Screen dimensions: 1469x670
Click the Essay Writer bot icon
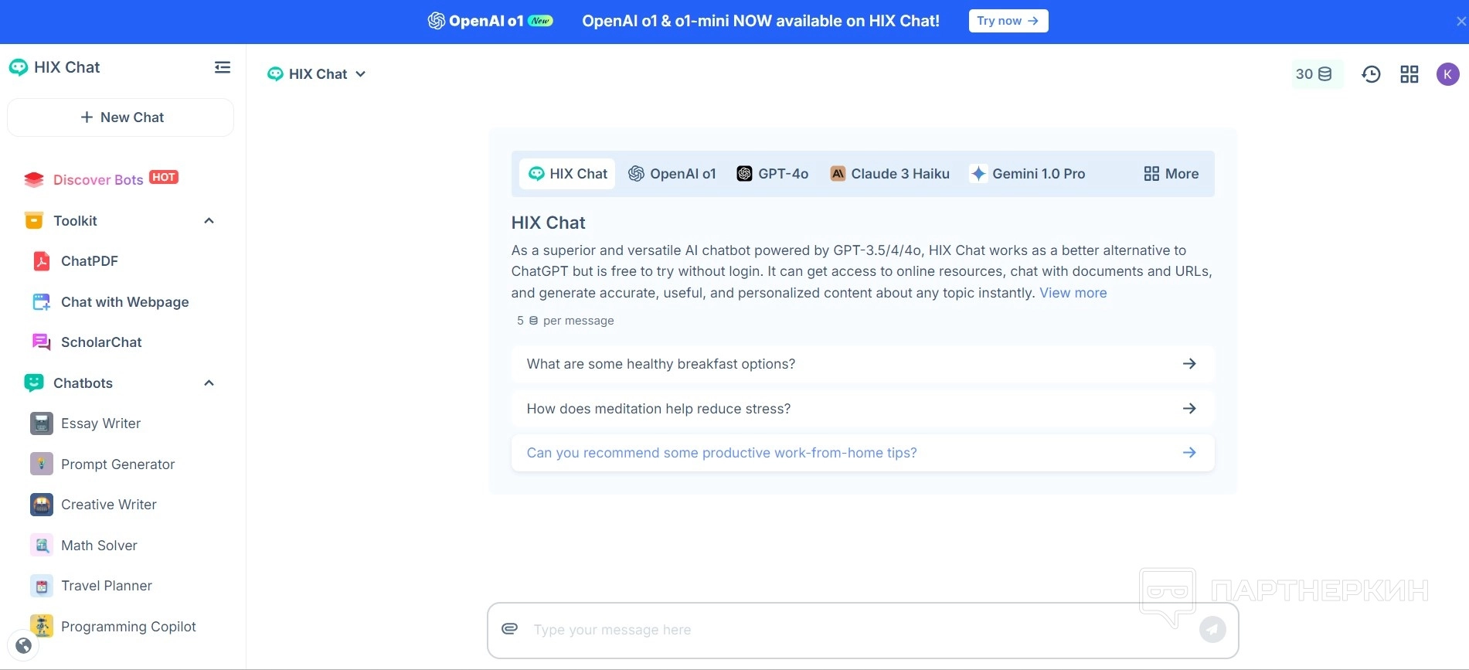(x=42, y=423)
